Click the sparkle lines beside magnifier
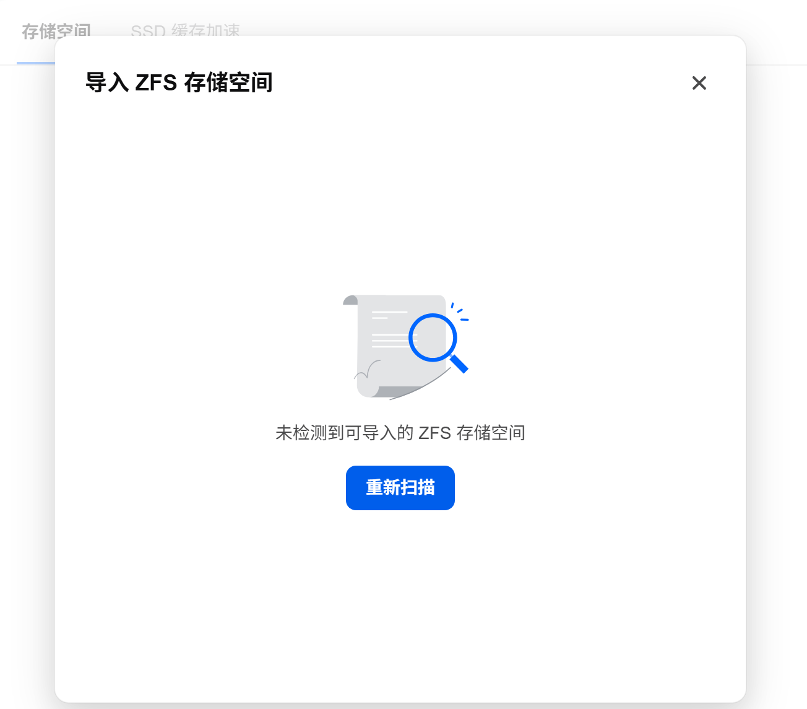Viewport: 807px width, 709px height. [x=460, y=311]
